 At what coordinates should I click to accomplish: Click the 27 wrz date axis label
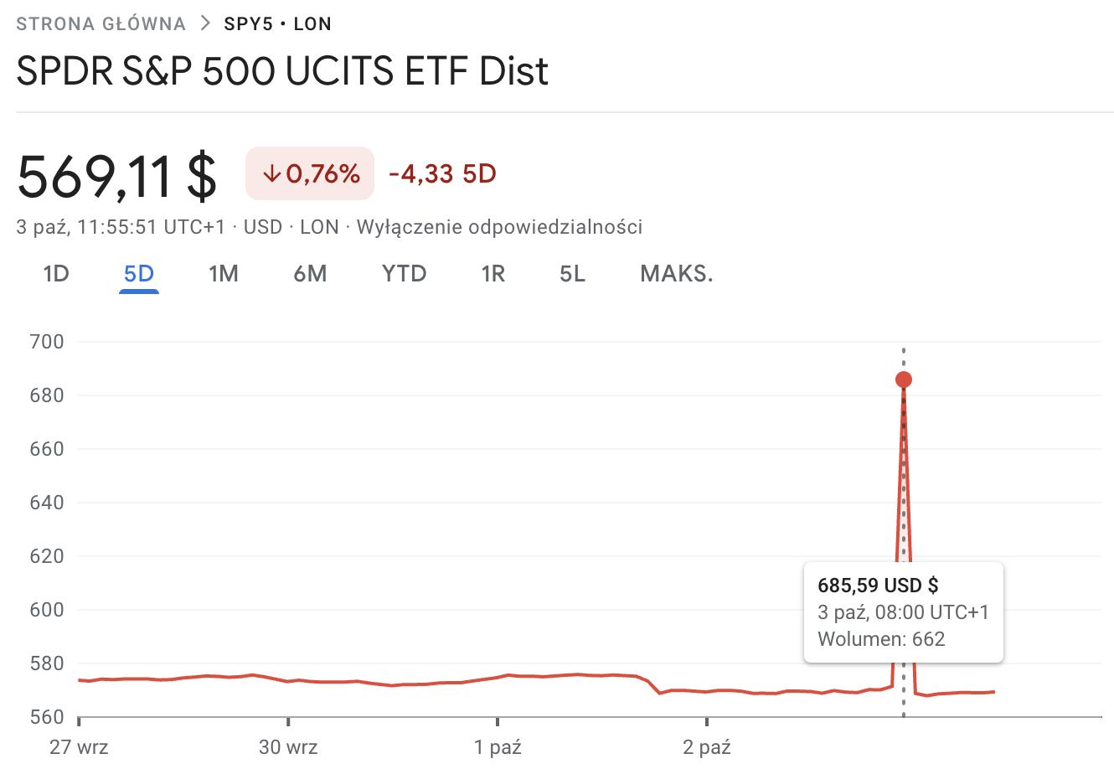79,747
